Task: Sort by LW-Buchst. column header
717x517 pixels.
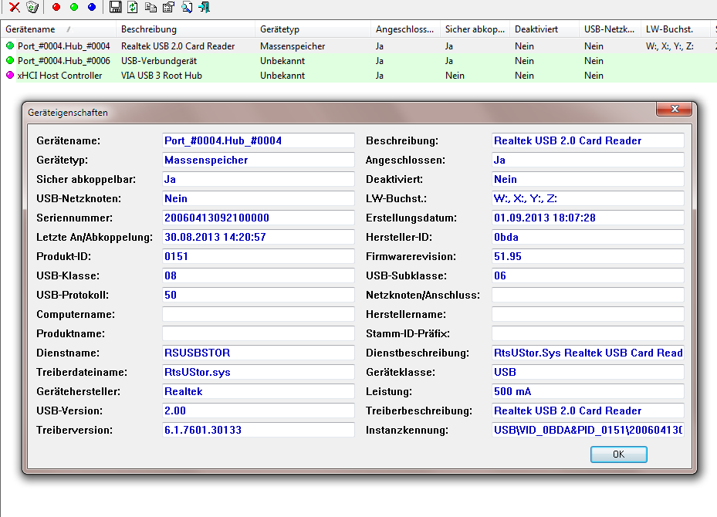Action: click(x=675, y=29)
